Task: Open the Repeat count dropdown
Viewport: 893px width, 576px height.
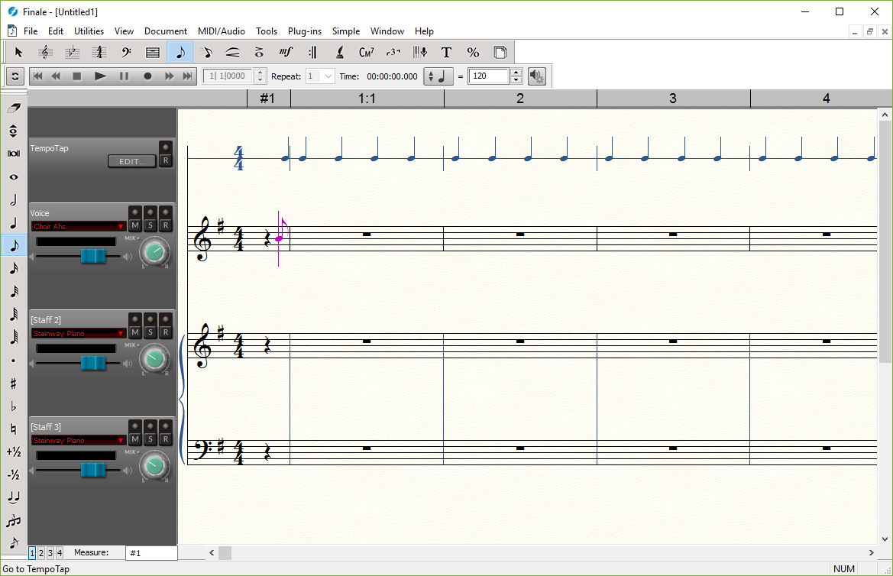Action: (x=328, y=76)
